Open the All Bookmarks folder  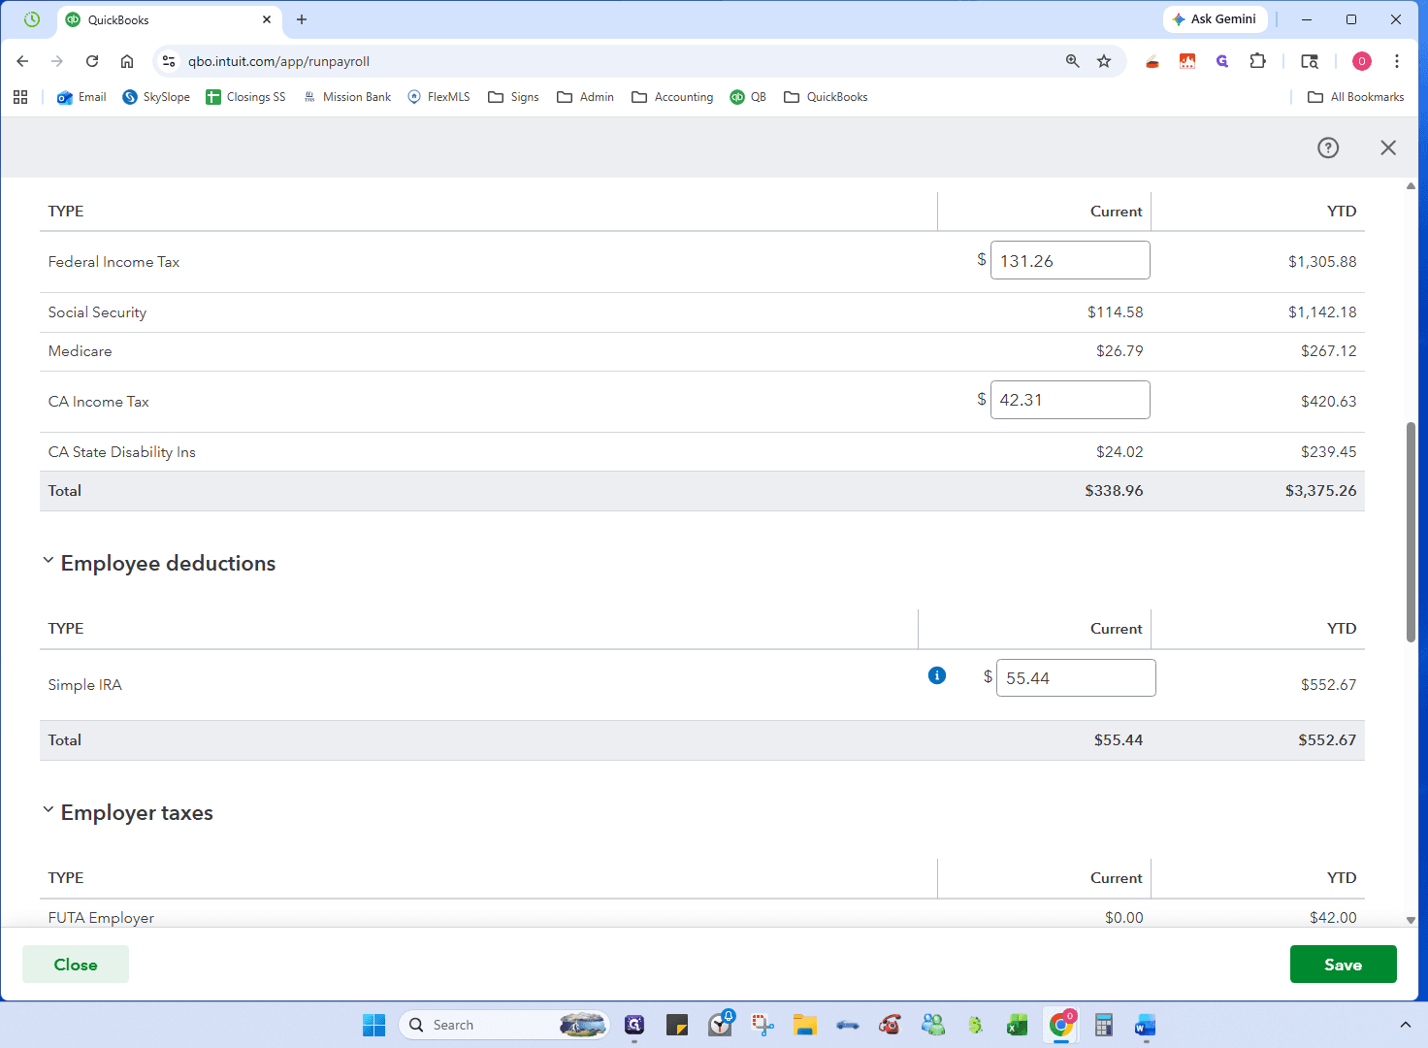pyautogui.click(x=1356, y=97)
